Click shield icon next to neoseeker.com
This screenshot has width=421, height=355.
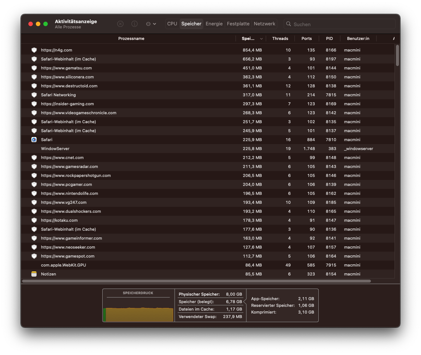34,247
